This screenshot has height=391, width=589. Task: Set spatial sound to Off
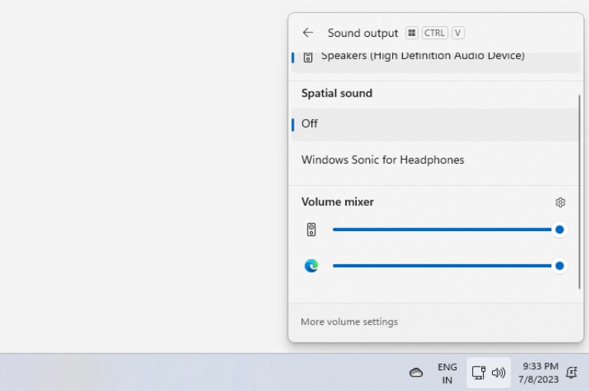(x=310, y=124)
